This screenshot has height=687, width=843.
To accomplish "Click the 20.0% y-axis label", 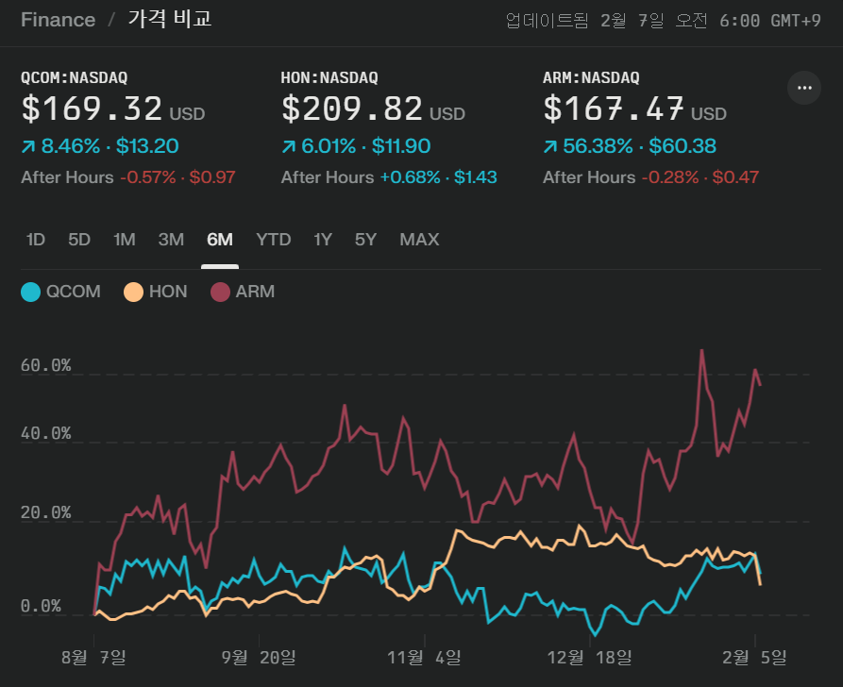I will (45, 512).
